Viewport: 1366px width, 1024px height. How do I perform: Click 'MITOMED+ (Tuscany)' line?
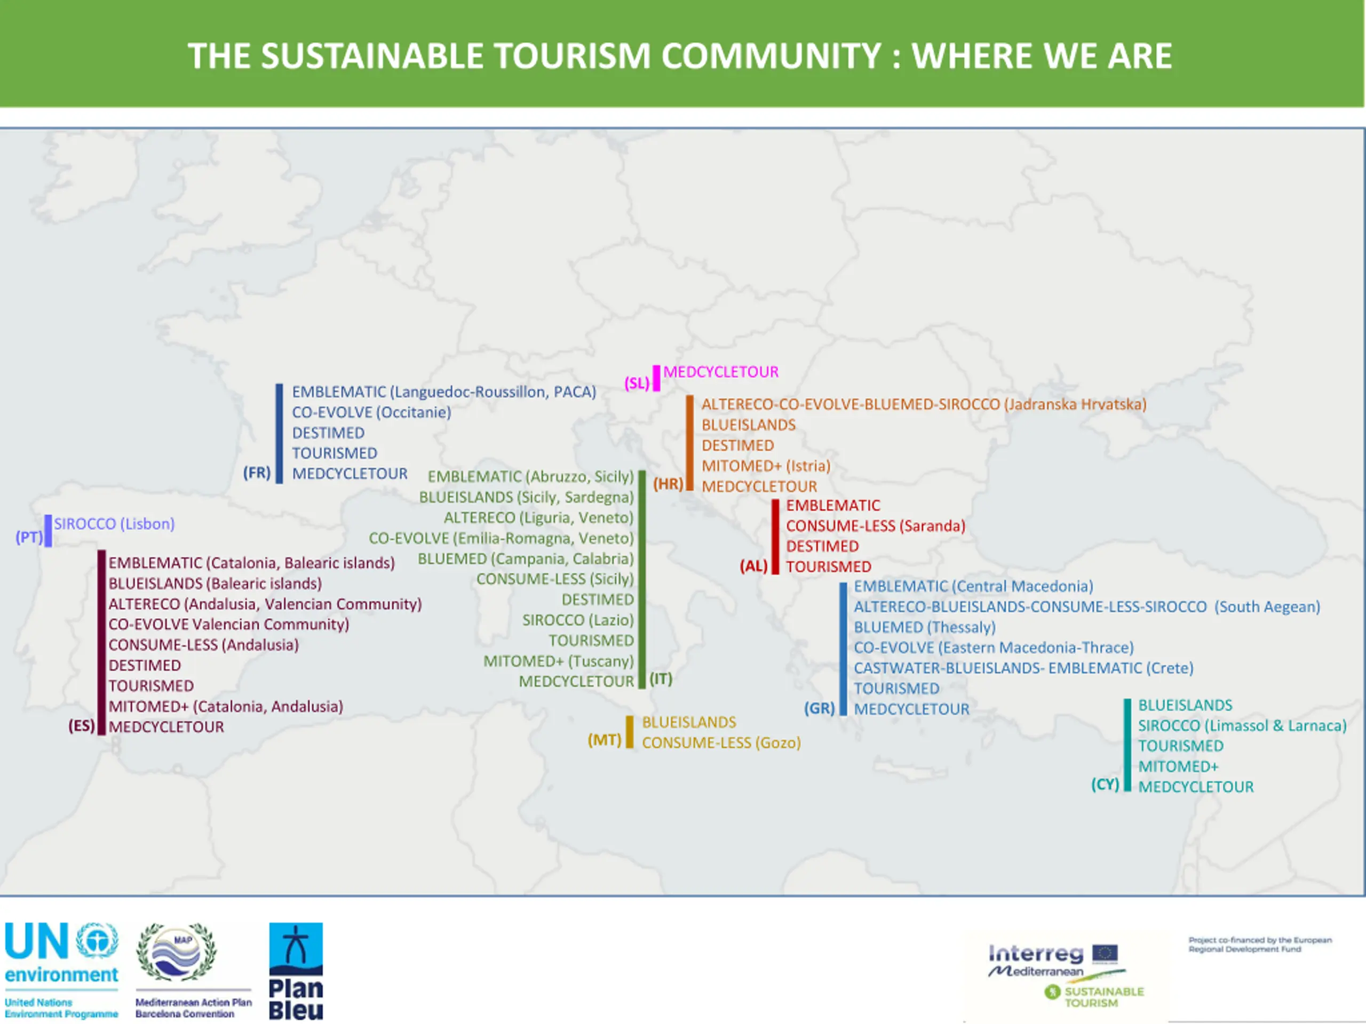click(x=558, y=661)
